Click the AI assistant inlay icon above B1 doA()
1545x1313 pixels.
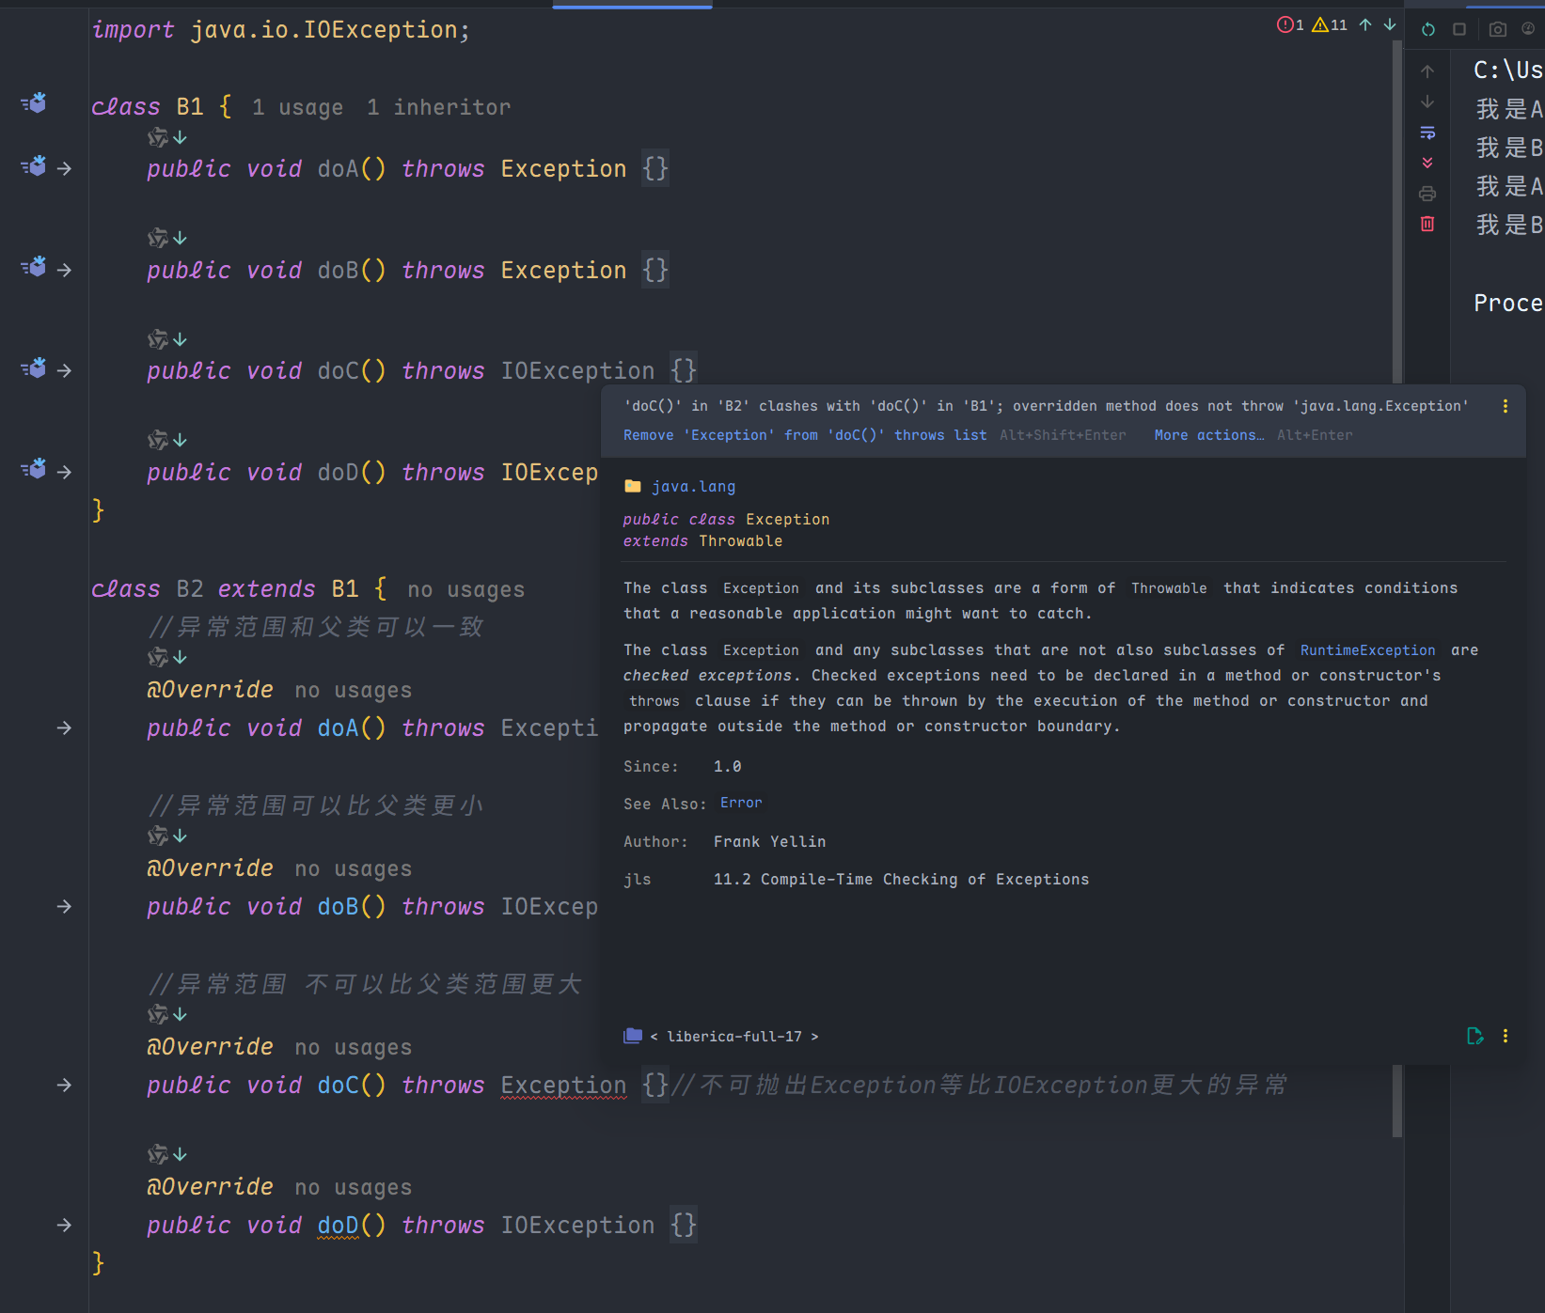158,138
